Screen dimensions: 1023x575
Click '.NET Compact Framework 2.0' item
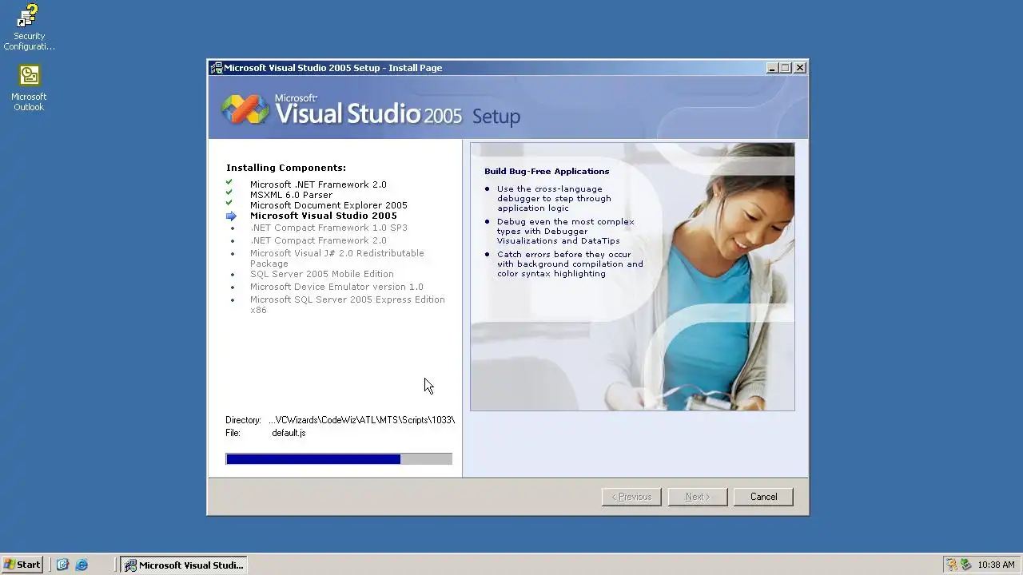click(318, 240)
